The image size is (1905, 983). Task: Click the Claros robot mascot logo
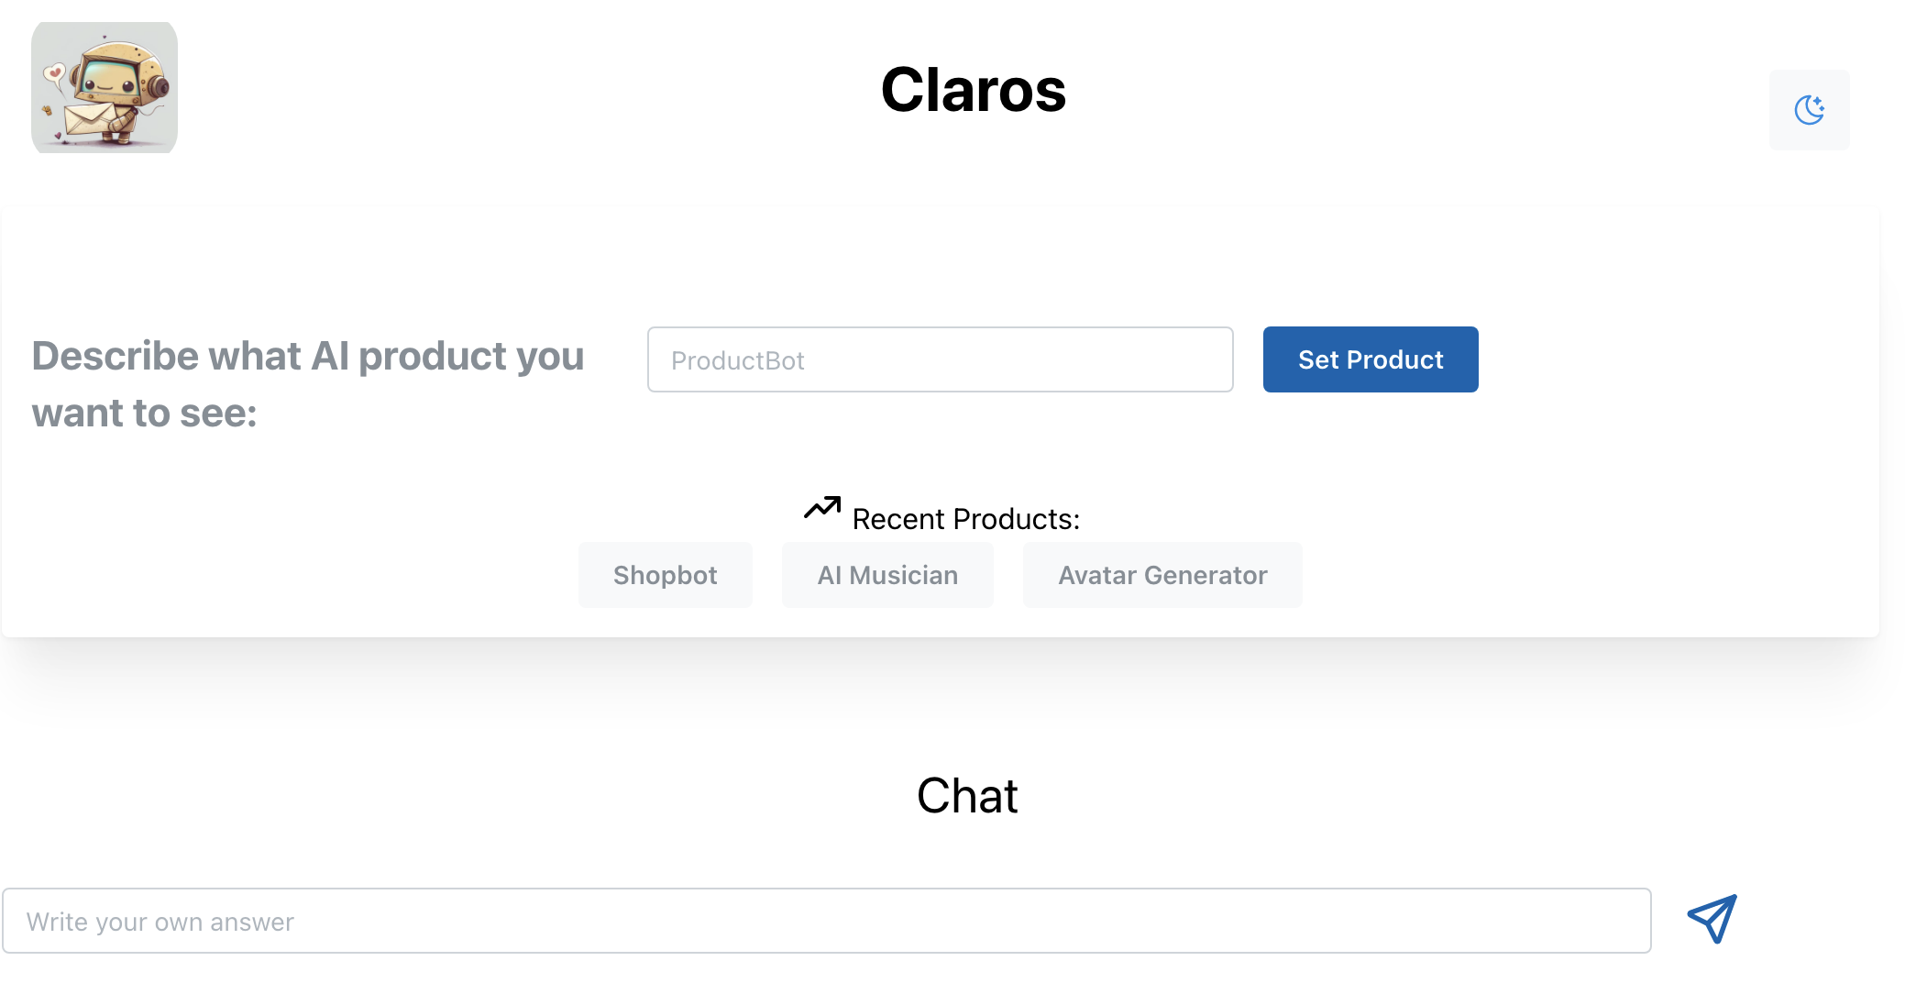click(104, 87)
